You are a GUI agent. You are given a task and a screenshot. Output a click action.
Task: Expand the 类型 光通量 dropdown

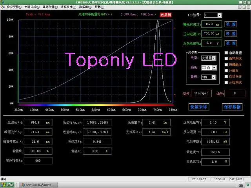pos(214,58)
